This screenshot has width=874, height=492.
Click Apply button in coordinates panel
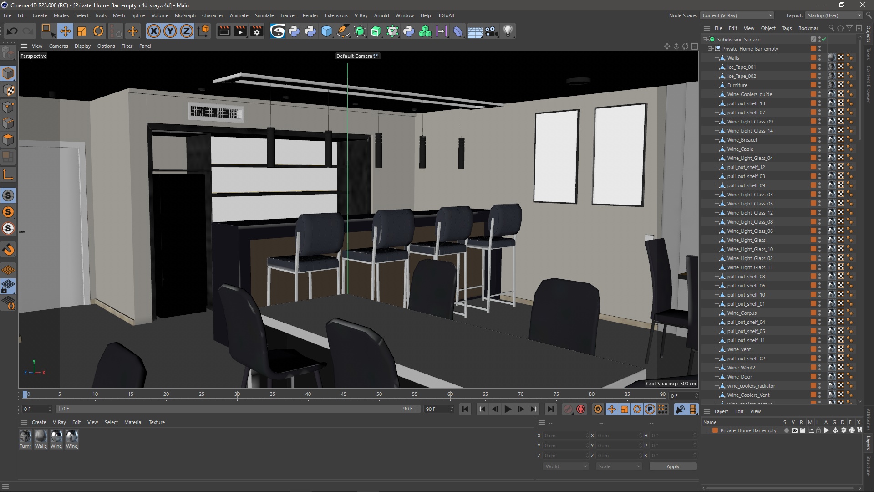(672, 466)
